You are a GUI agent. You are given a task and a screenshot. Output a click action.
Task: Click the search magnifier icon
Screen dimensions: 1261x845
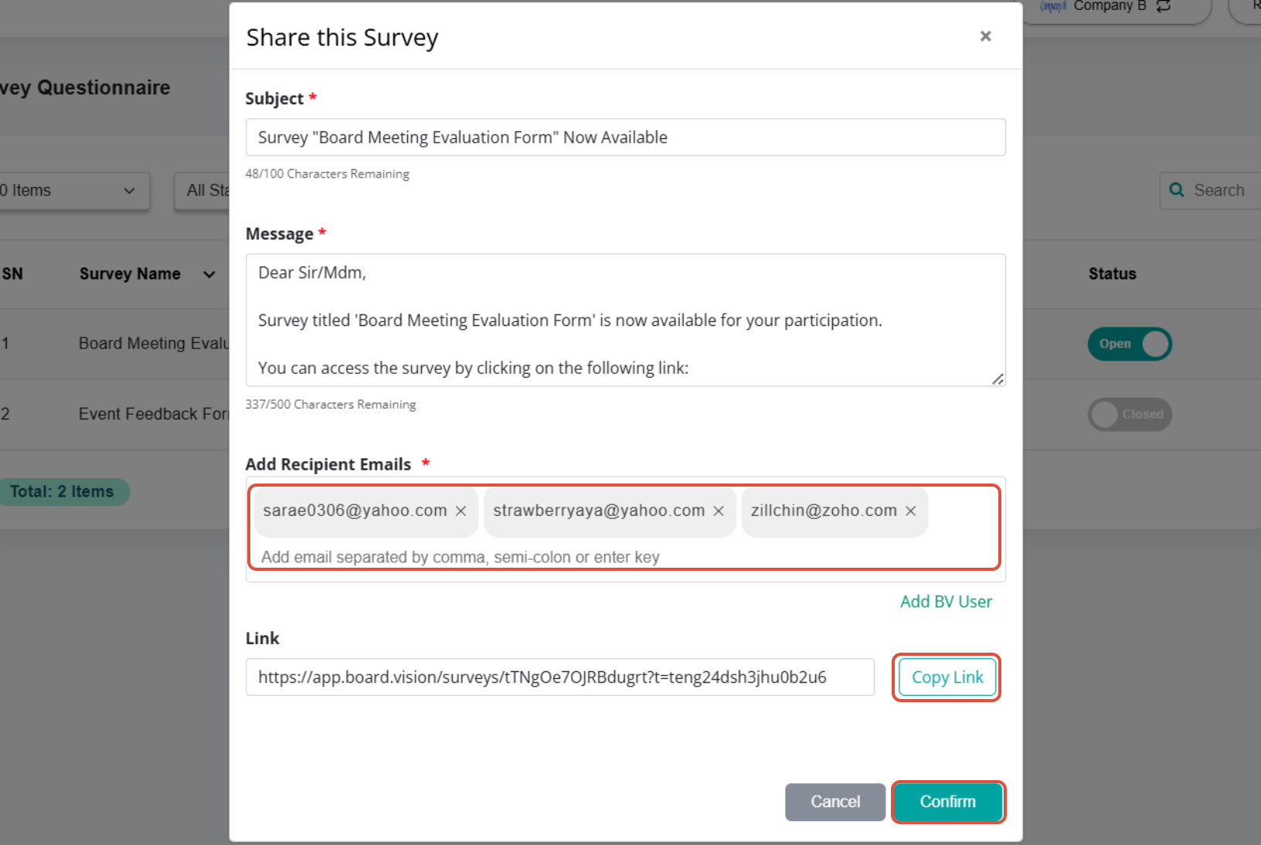click(x=1177, y=190)
